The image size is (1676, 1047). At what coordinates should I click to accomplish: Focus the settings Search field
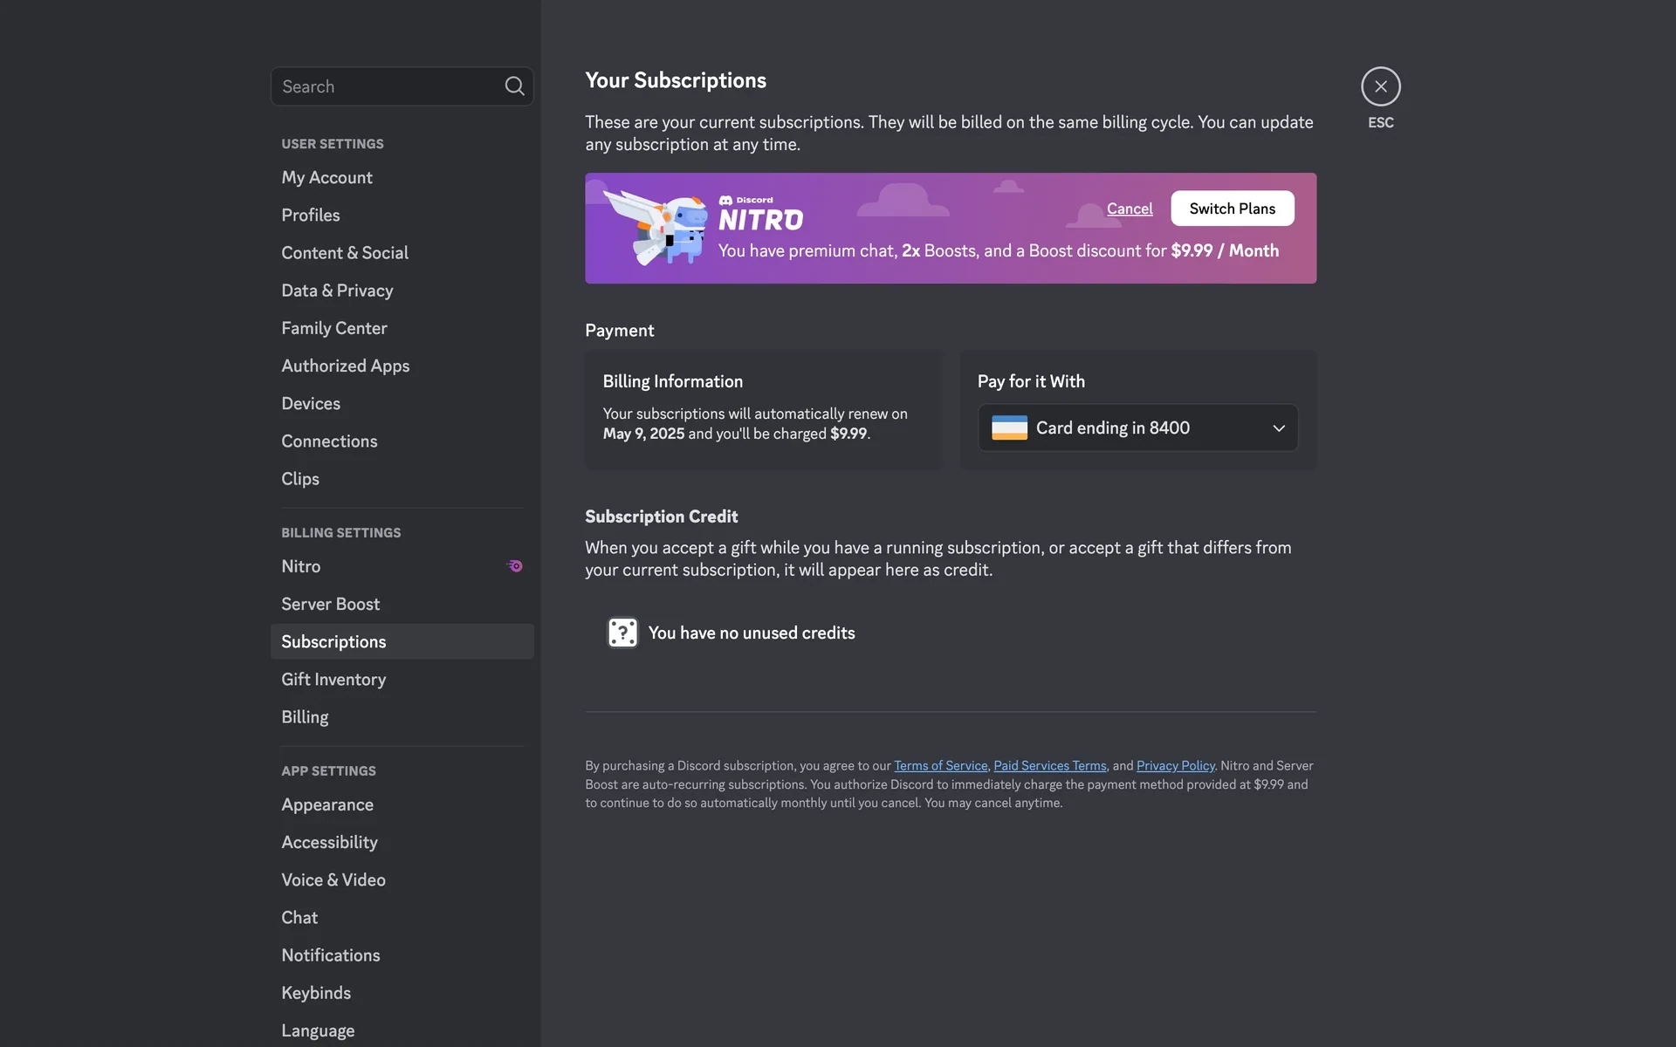[402, 86]
